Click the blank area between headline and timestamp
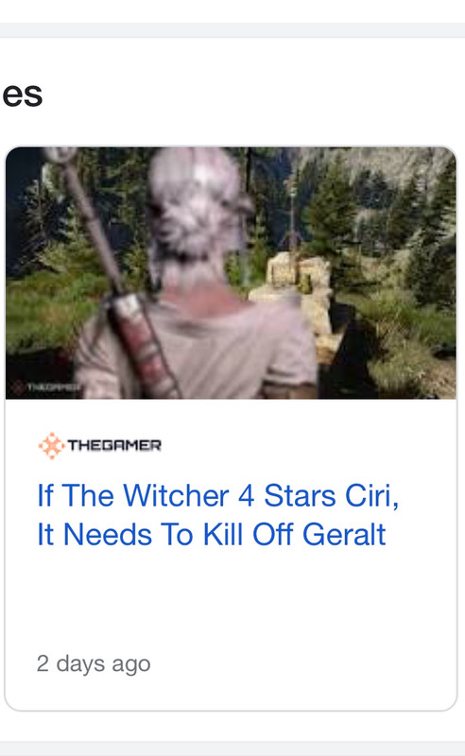The image size is (465, 756). pyautogui.click(x=231, y=600)
